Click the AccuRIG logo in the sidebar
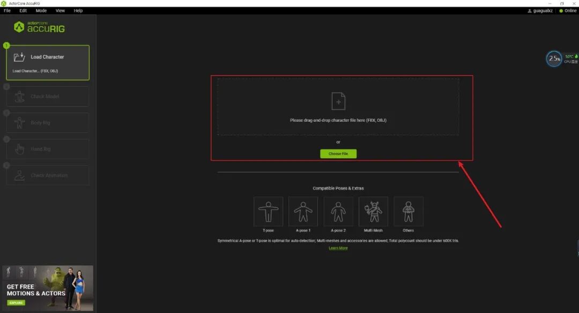This screenshot has height=313, width=579. [39, 27]
